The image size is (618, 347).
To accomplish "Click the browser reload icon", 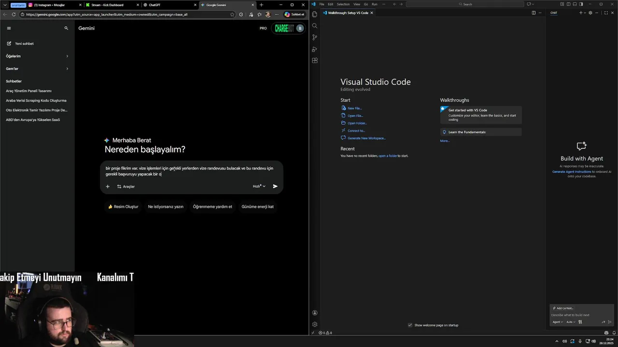I will (x=14, y=14).
